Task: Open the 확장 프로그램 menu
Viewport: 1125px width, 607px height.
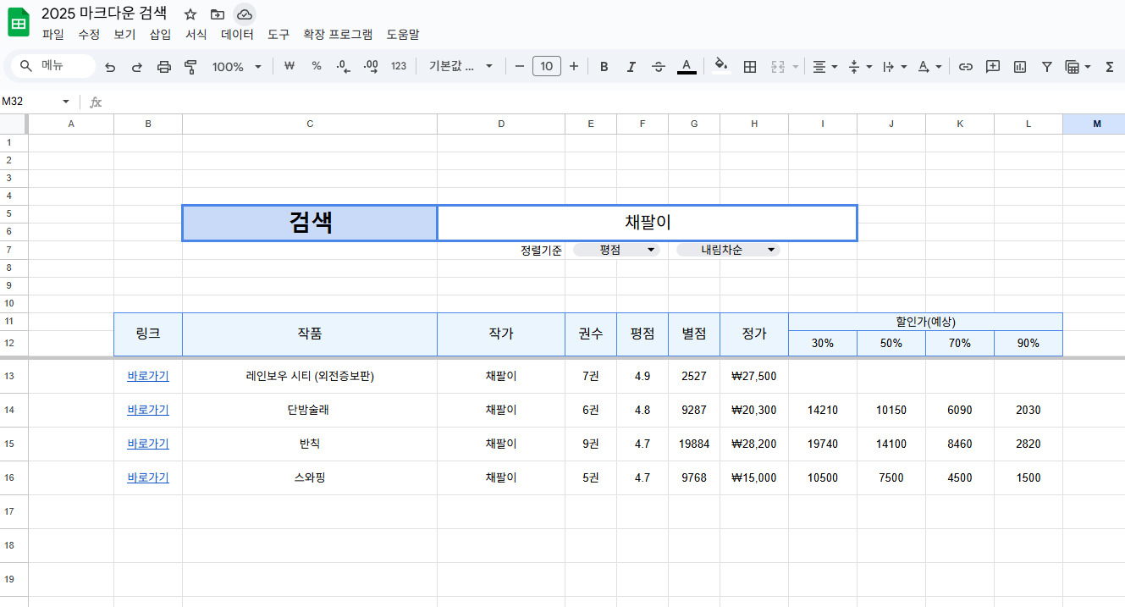Action: tap(337, 35)
